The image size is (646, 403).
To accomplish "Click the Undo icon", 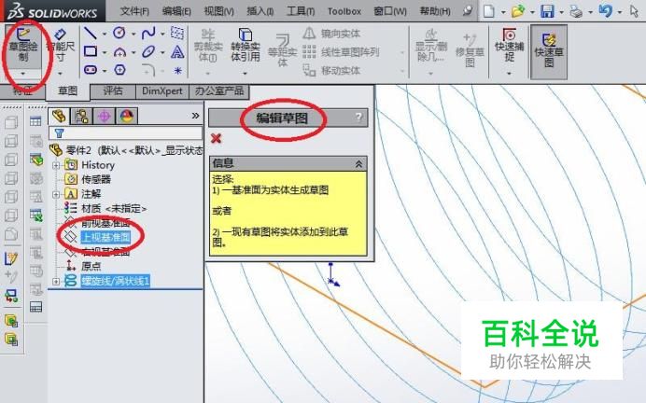I will pyautogui.click(x=605, y=10).
